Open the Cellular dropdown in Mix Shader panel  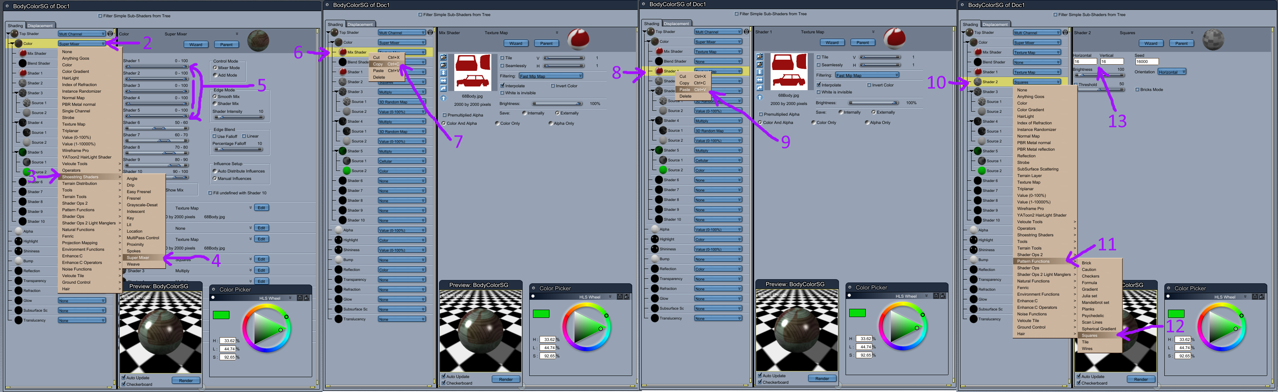pyautogui.click(x=402, y=161)
